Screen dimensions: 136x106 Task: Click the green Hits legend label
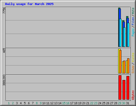tap(133, 11)
